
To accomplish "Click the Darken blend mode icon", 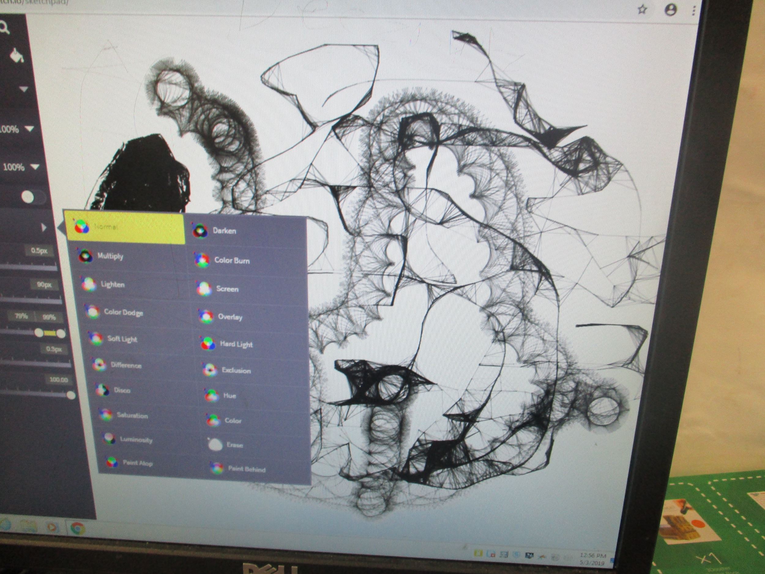I will tap(200, 231).
